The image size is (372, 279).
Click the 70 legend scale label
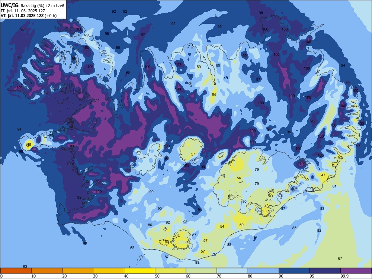[x=219, y=276]
